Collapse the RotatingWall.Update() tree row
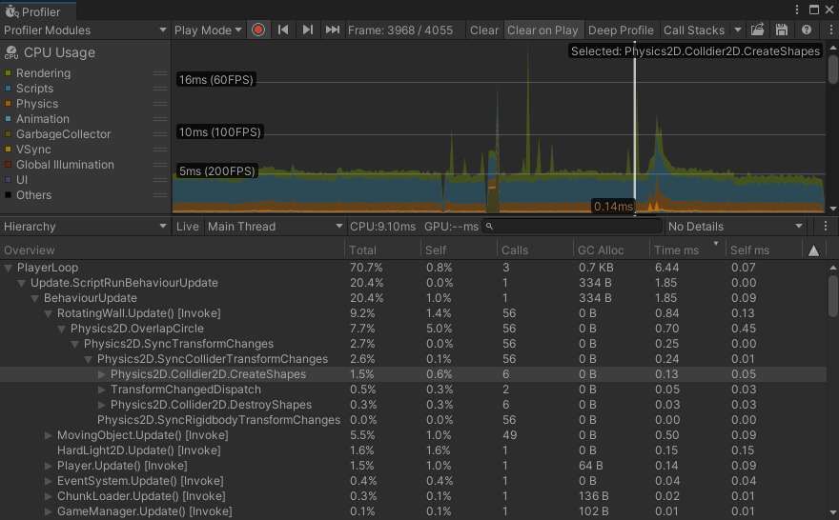Viewport: 839px width, 520px height. (50, 313)
